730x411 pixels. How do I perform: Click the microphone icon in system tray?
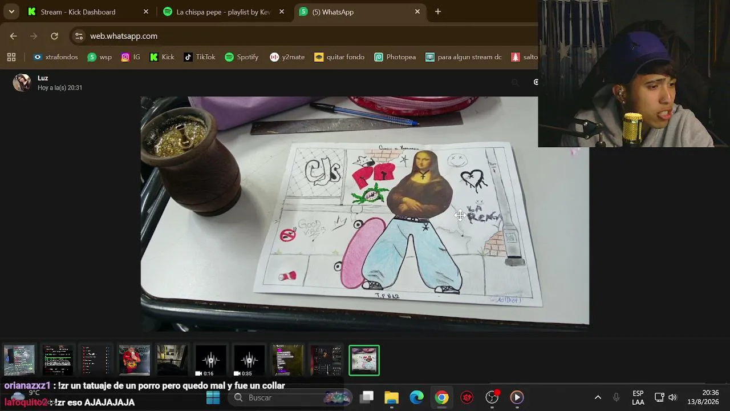click(x=616, y=397)
